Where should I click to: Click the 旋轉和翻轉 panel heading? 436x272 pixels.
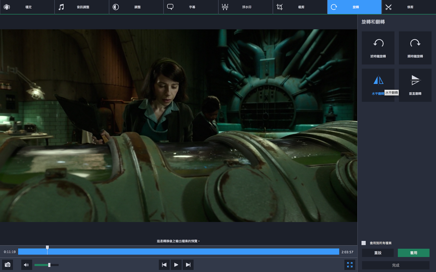[373, 22]
